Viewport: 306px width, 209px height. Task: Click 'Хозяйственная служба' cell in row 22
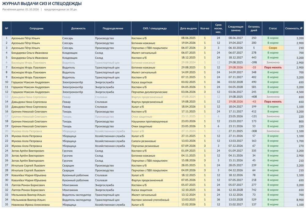point(113,141)
